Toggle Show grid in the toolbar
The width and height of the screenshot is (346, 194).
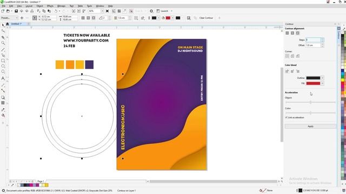(119, 11)
